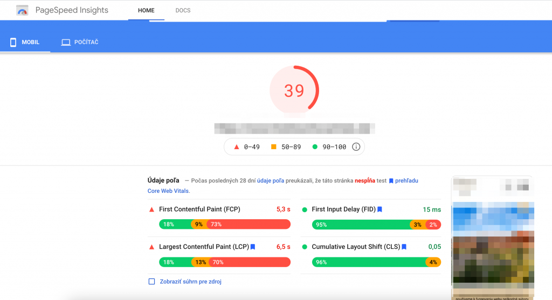Click the CLS green 96% distribution segment
Viewport: 552px width, 300px height.
tap(369, 262)
